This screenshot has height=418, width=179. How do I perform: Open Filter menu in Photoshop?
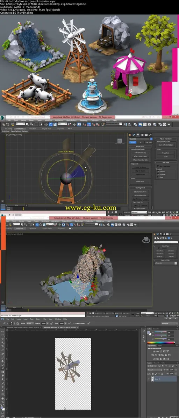(45, 319)
